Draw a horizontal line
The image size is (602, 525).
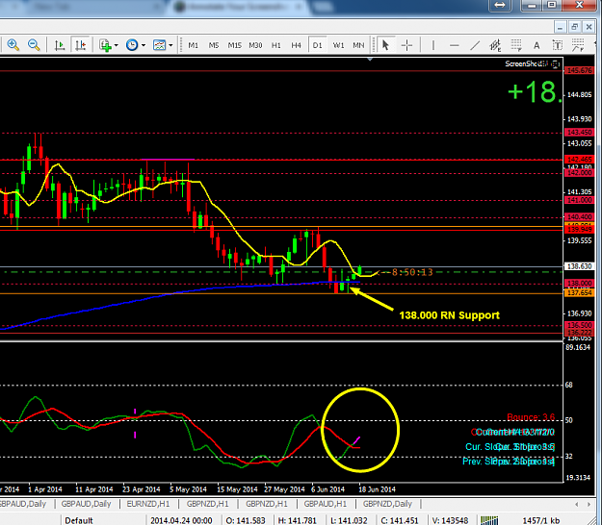pyautogui.click(x=455, y=45)
